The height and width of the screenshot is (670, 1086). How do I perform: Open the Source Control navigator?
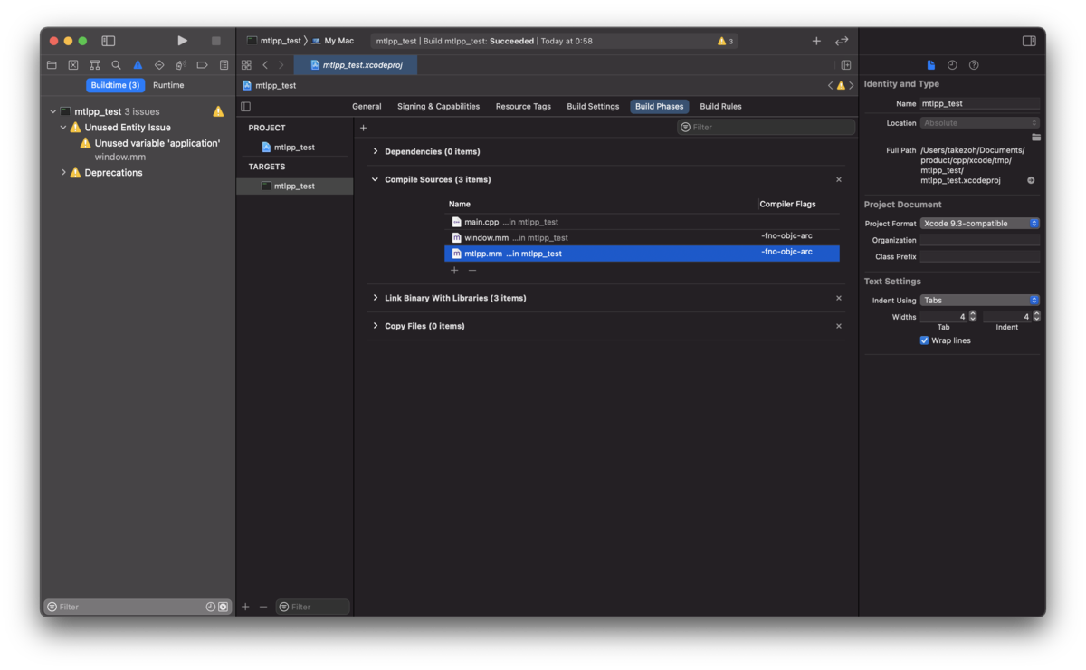click(x=73, y=65)
